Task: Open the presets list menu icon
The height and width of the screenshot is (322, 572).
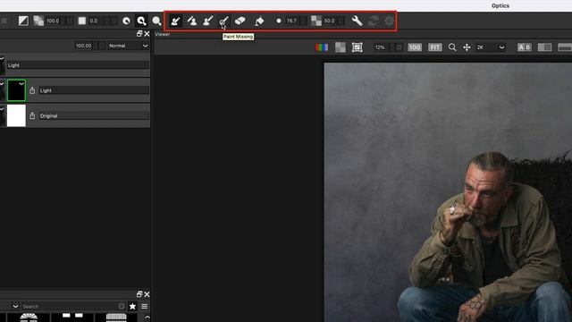Action: tap(145, 306)
